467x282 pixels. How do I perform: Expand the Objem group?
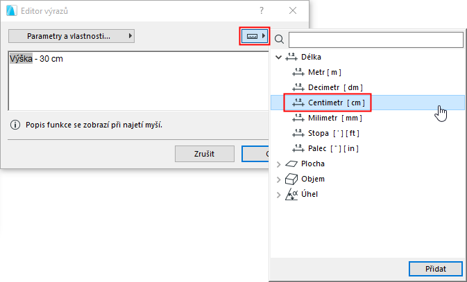(x=279, y=179)
